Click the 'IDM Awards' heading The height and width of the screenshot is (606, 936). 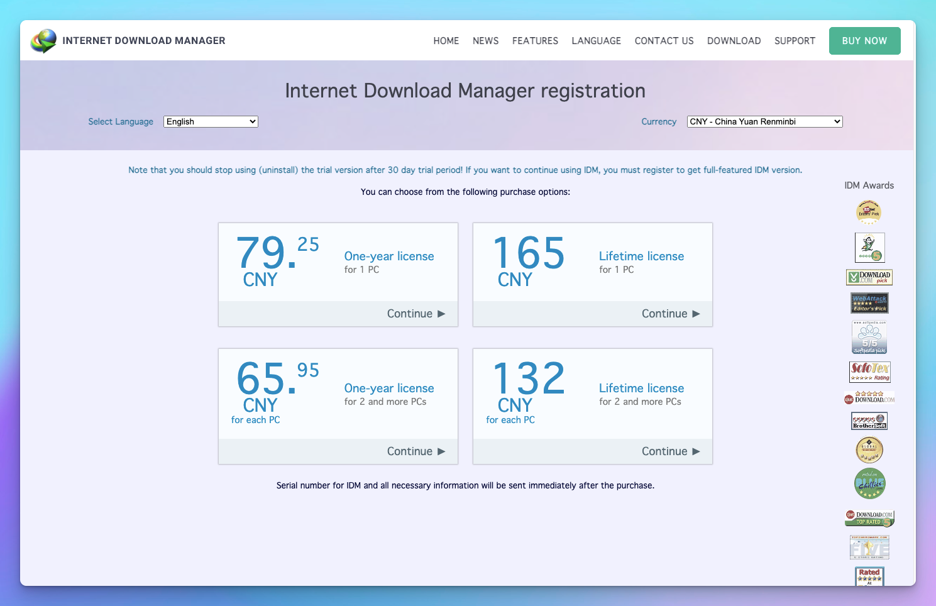coord(869,185)
